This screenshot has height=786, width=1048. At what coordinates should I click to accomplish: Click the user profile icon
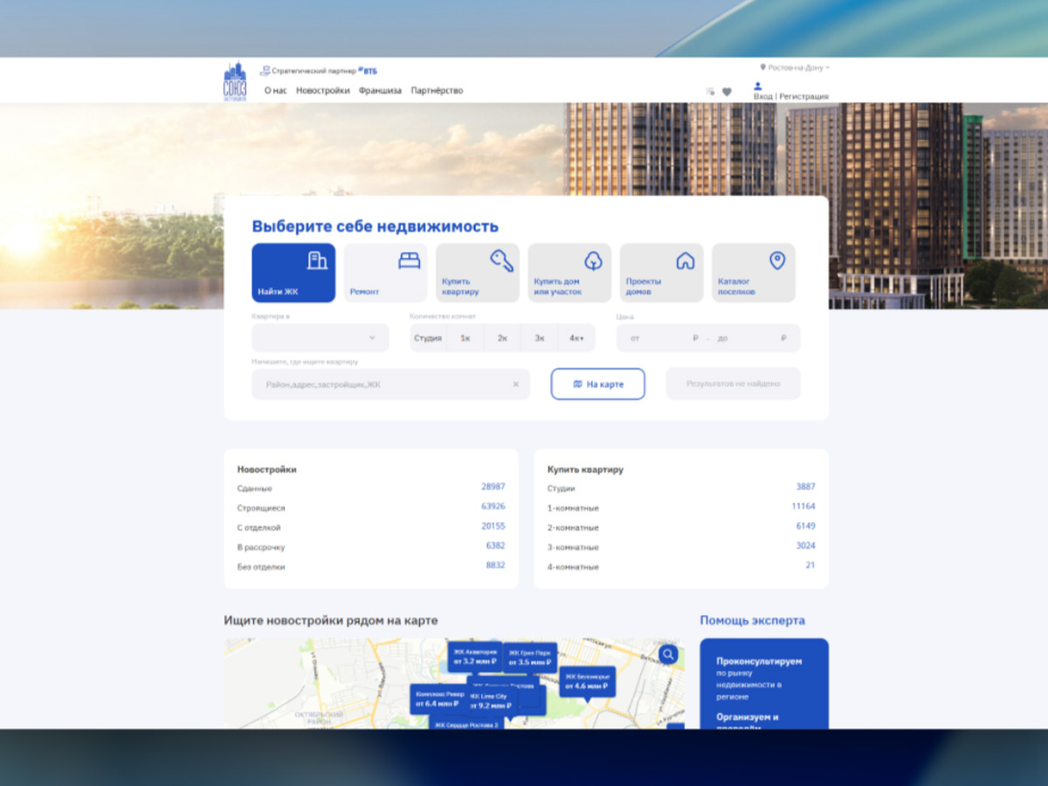pyautogui.click(x=757, y=86)
